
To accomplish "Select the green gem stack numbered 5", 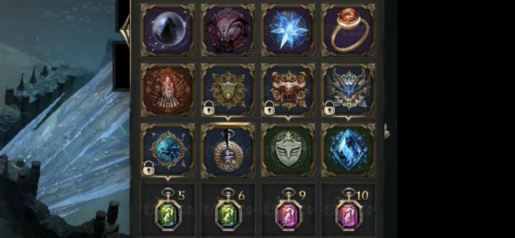I will pyautogui.click(x=168, y=210).
